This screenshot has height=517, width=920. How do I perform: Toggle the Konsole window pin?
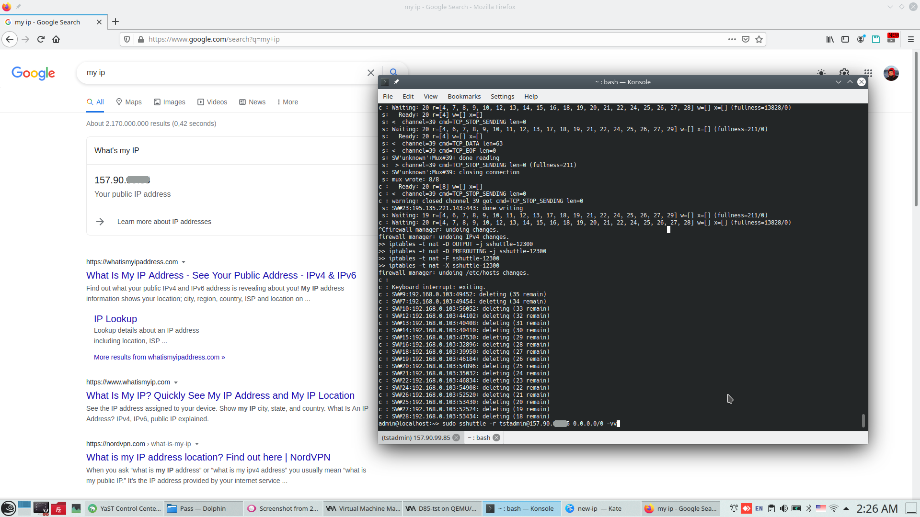(x=396, y=82)
